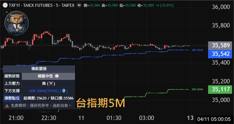Click the 11 date axis label
The height and width of the screenshot is (124, 234).
(x=81, y=118)
